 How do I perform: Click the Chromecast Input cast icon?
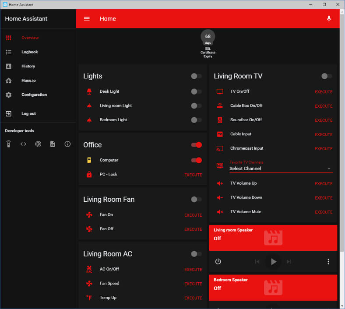[x=220, y=148]
